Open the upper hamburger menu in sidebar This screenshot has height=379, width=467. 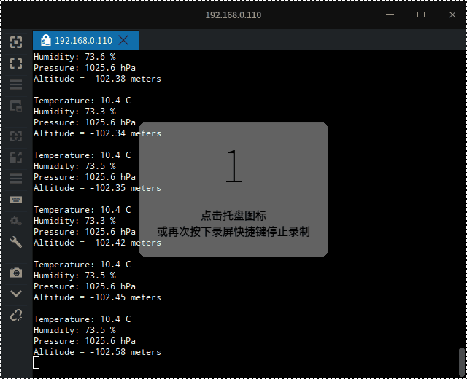pyautogui.click(x=16, y=85)
